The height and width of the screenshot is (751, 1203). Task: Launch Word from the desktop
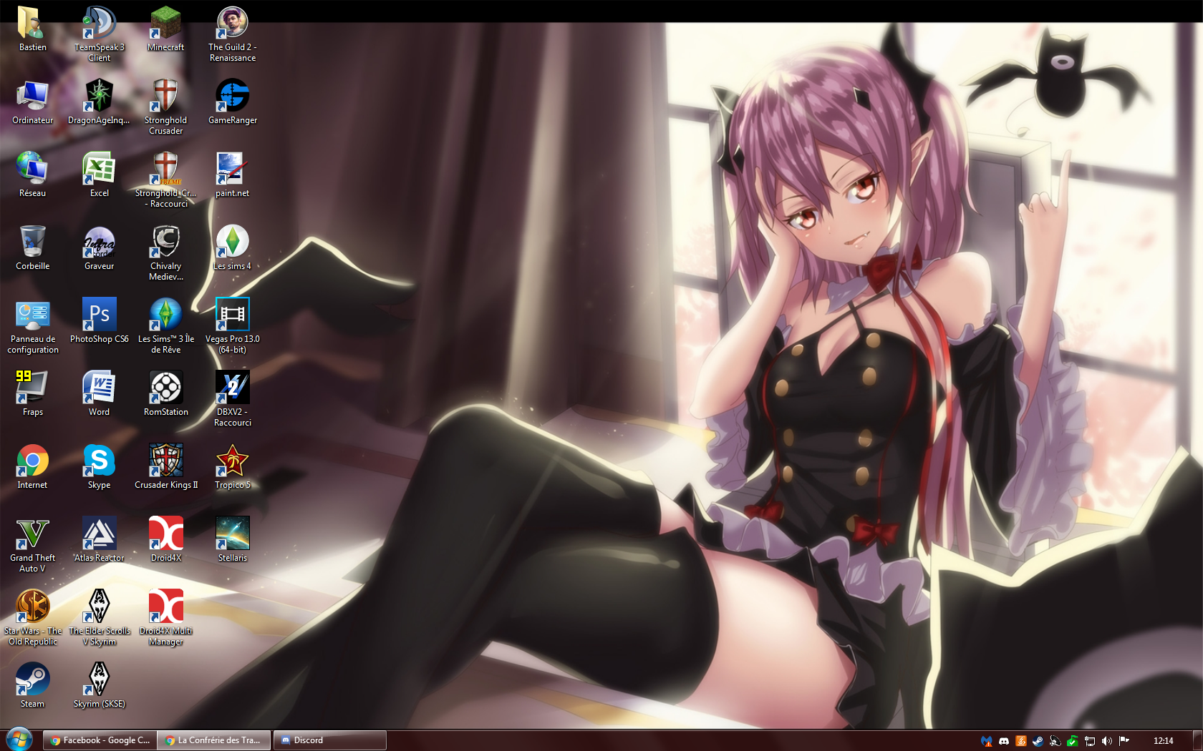coord(99,394)
